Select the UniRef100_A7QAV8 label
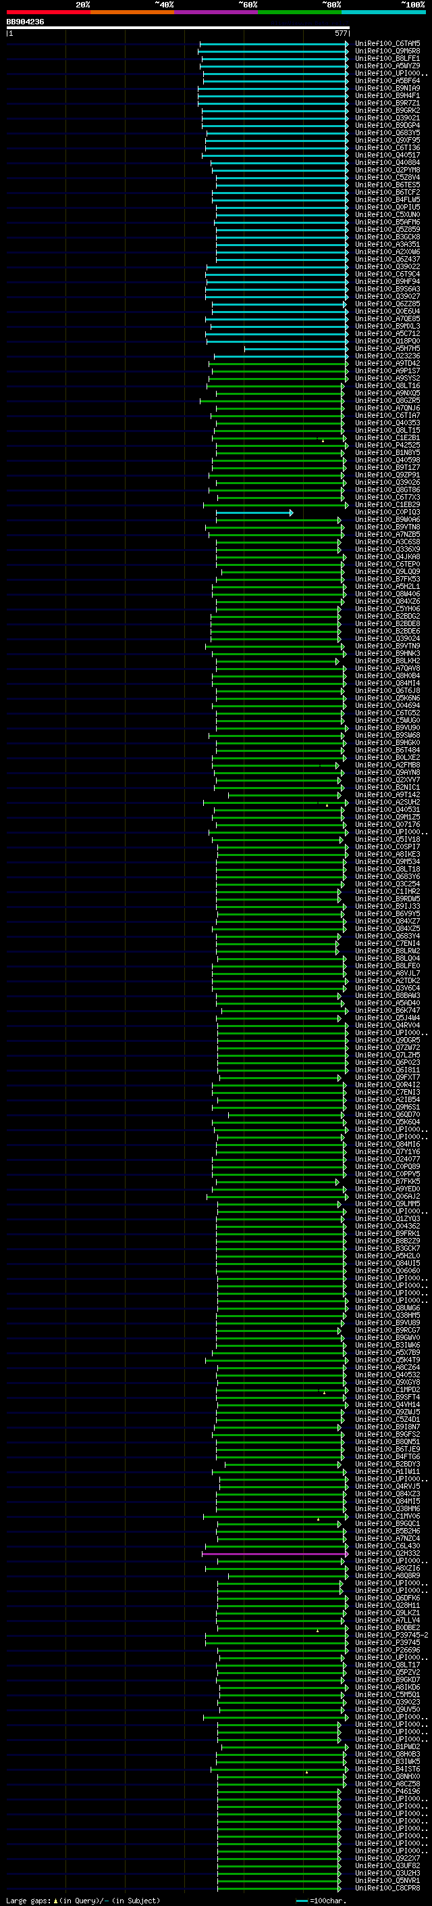The image size is (432, 1906). point(387,668)
